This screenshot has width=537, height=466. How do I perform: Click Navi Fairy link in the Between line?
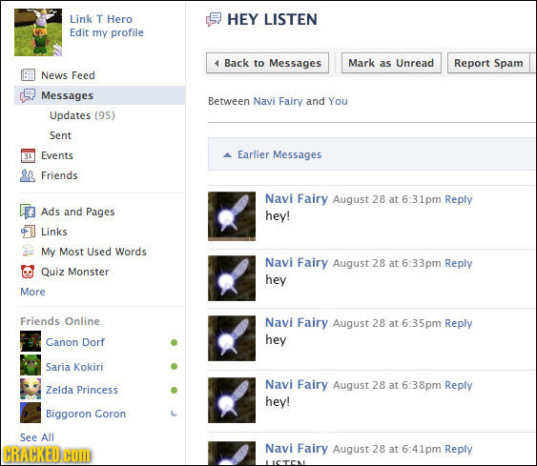tap(278, 101)
